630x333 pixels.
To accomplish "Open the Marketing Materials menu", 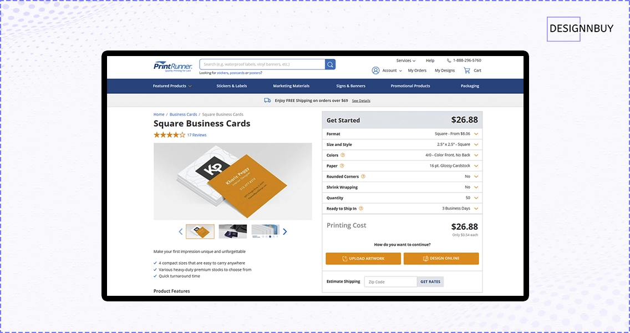I will pos(291,86).
